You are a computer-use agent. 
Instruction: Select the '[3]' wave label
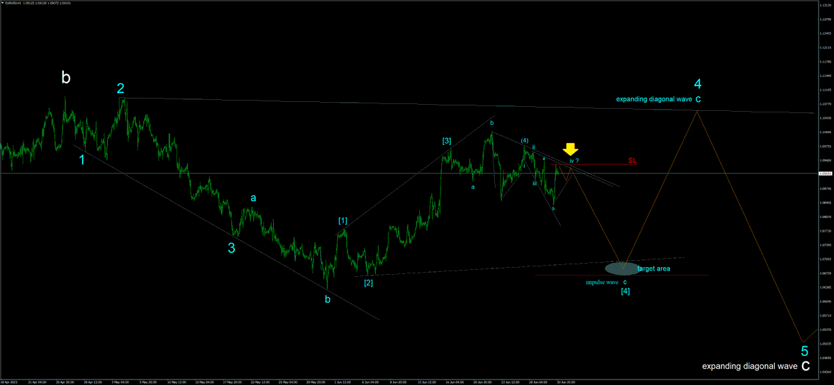pyautogui.click(x=447, y=141)
